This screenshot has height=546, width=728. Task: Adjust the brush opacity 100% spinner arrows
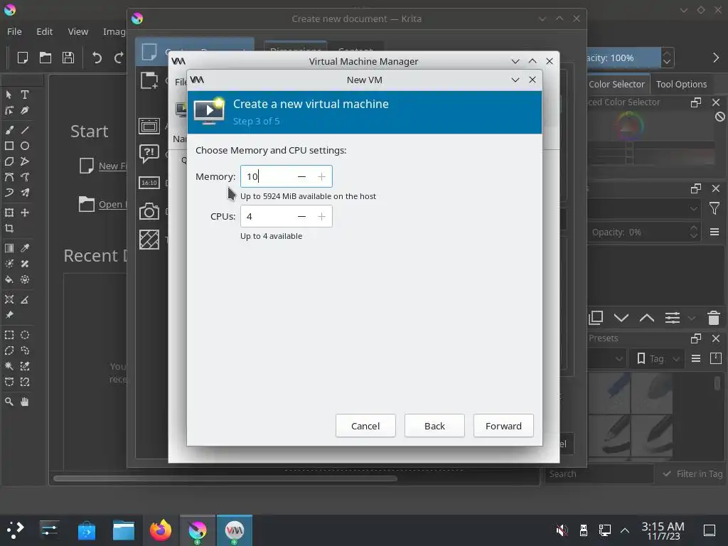pyautogui.click(x=667, y=58)
